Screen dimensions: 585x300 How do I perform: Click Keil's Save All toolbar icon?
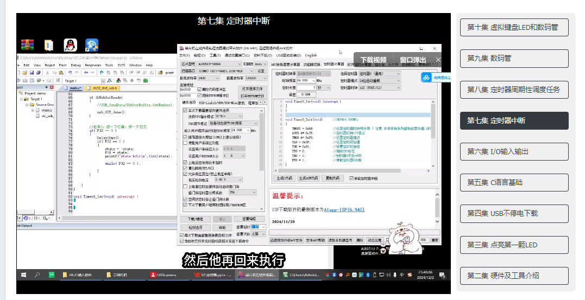(39, 72)
